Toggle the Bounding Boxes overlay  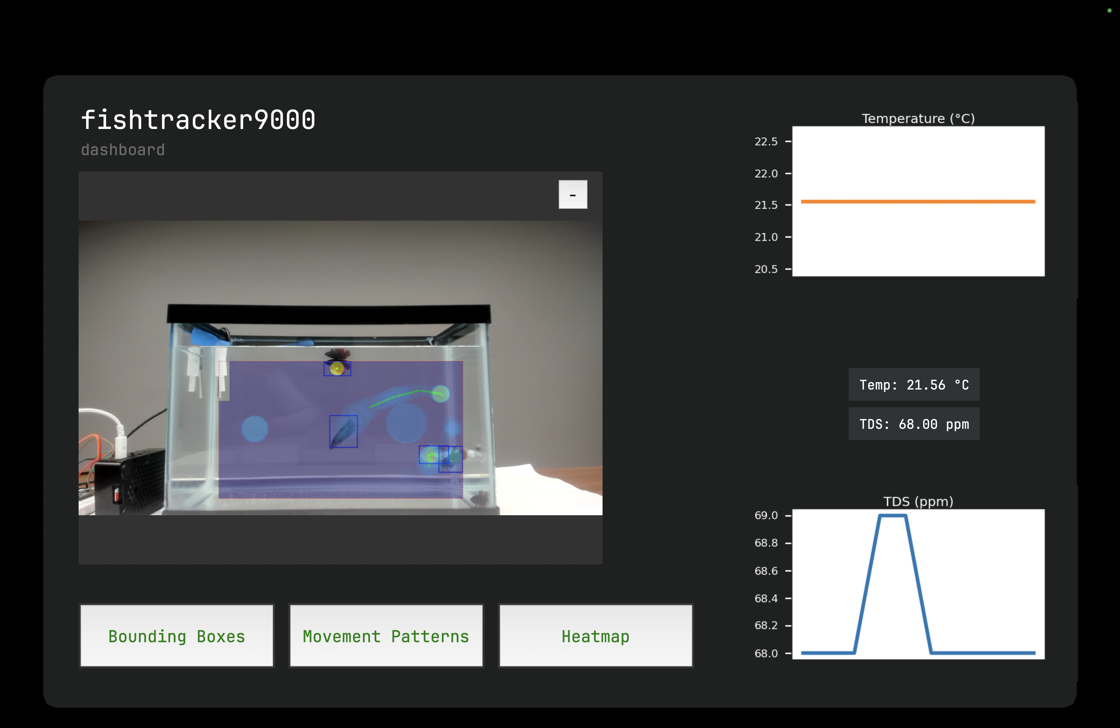[177, 636]
